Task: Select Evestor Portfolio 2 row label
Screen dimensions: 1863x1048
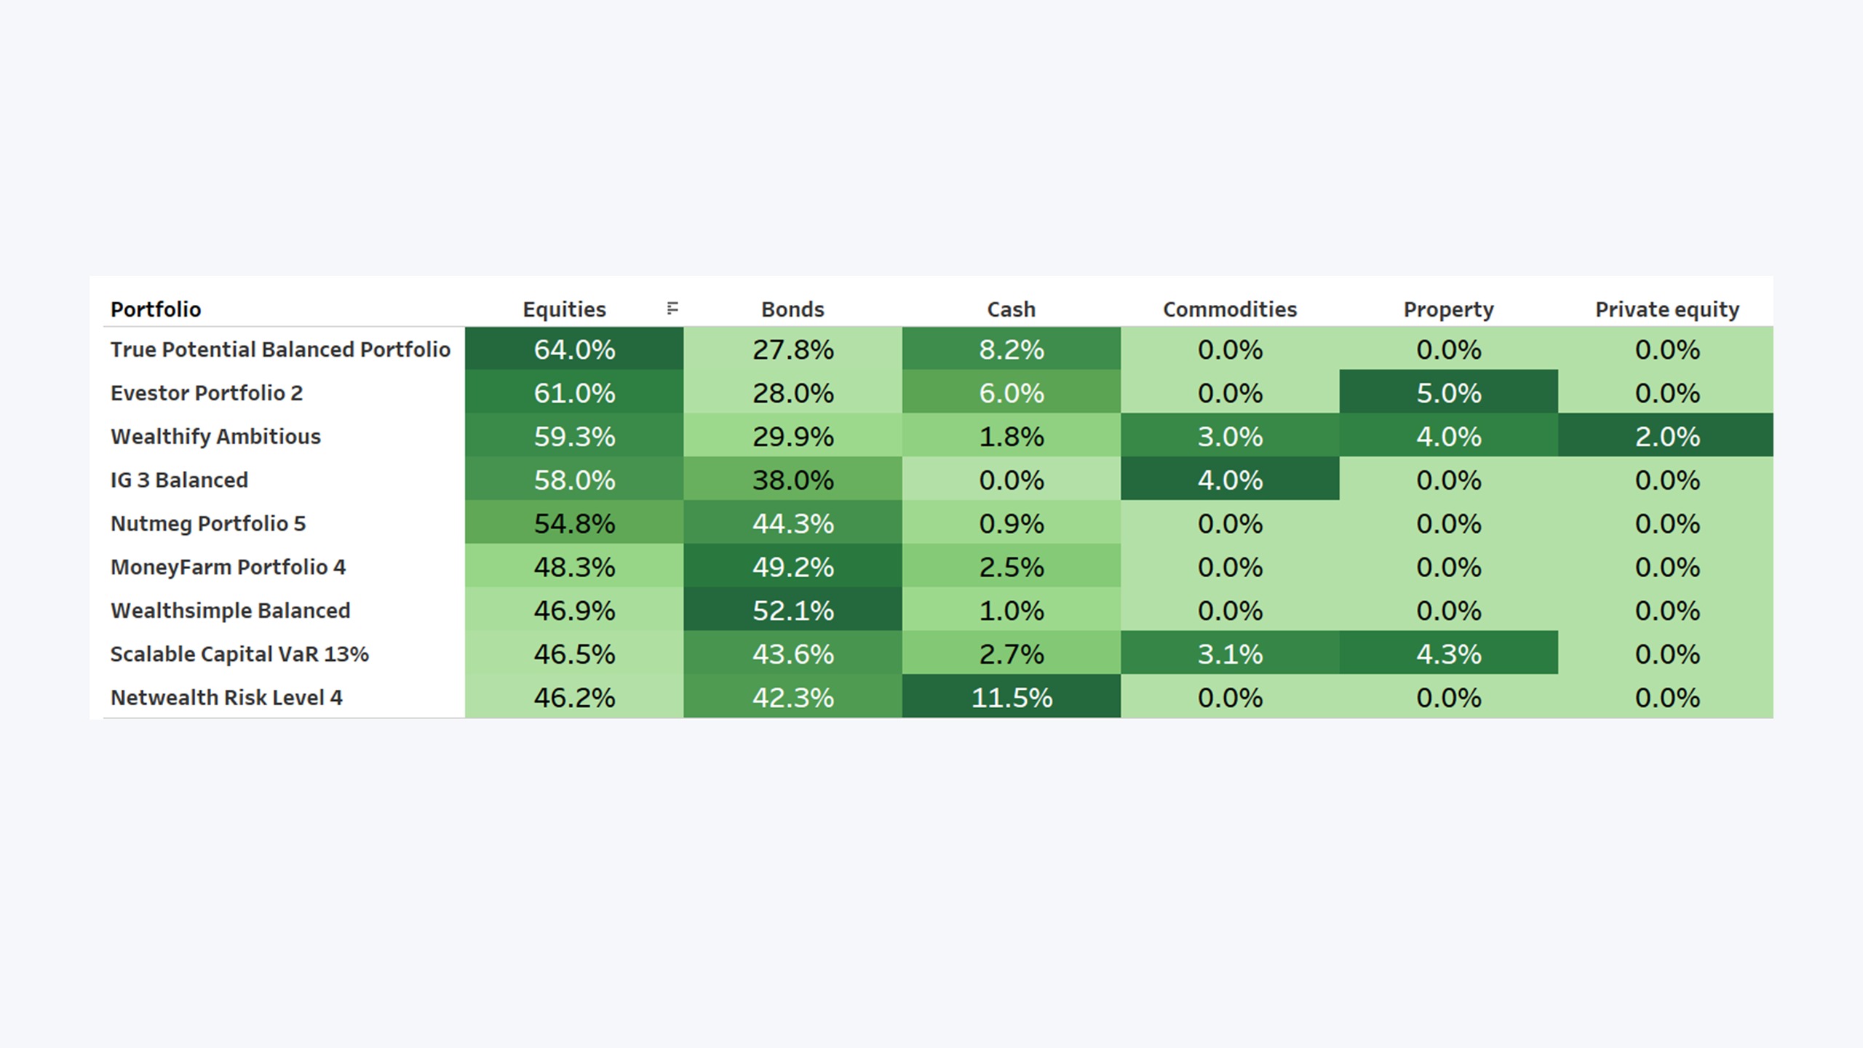Action: [206, 393]
